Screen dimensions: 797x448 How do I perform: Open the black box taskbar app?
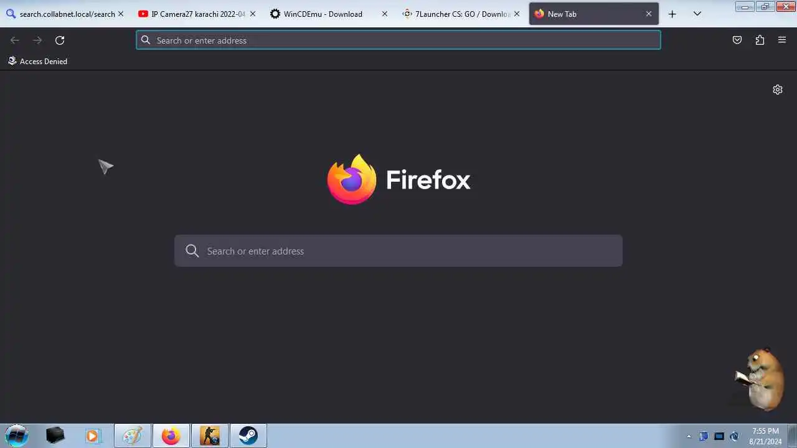[55, 436]
